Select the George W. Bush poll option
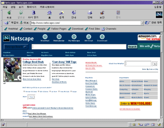The width and height of the screenshot is (164, 128). click(x=24, y=91)
